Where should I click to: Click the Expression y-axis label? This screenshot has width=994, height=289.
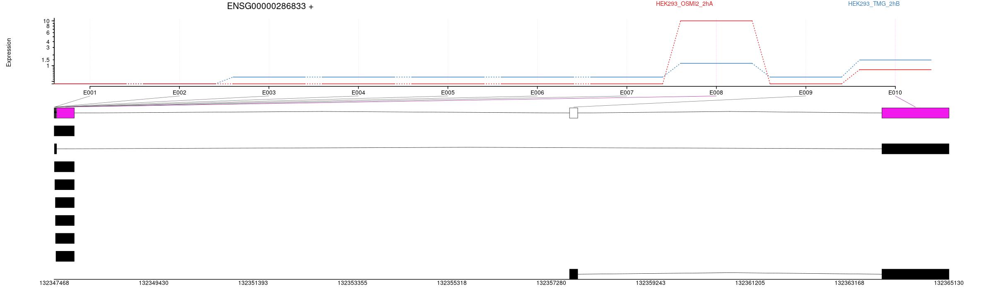pyautogui.click(x=9, y=52)
